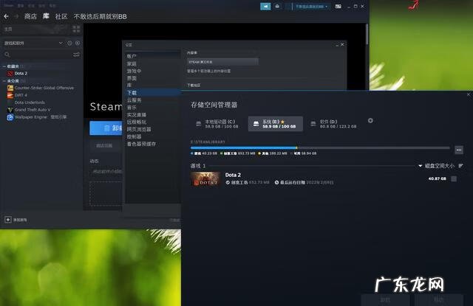Collapse the 未分类 category in library
473x306 pixels.
(x=4, y=81)
